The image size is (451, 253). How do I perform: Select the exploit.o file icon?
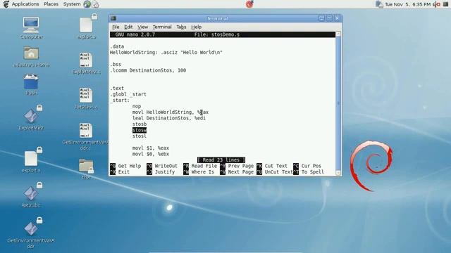[x=86, y=25]
